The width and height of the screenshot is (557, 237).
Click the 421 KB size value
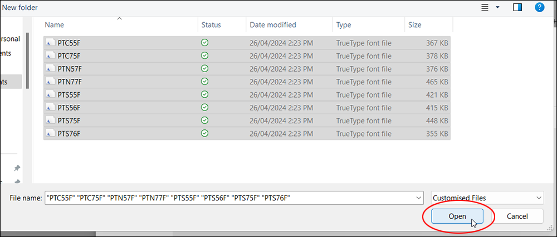(x=437, y=95)
